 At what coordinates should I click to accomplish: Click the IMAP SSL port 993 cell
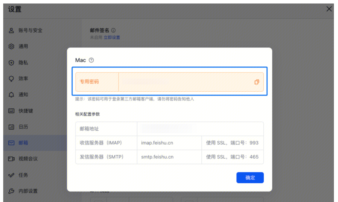pos(233,143)
